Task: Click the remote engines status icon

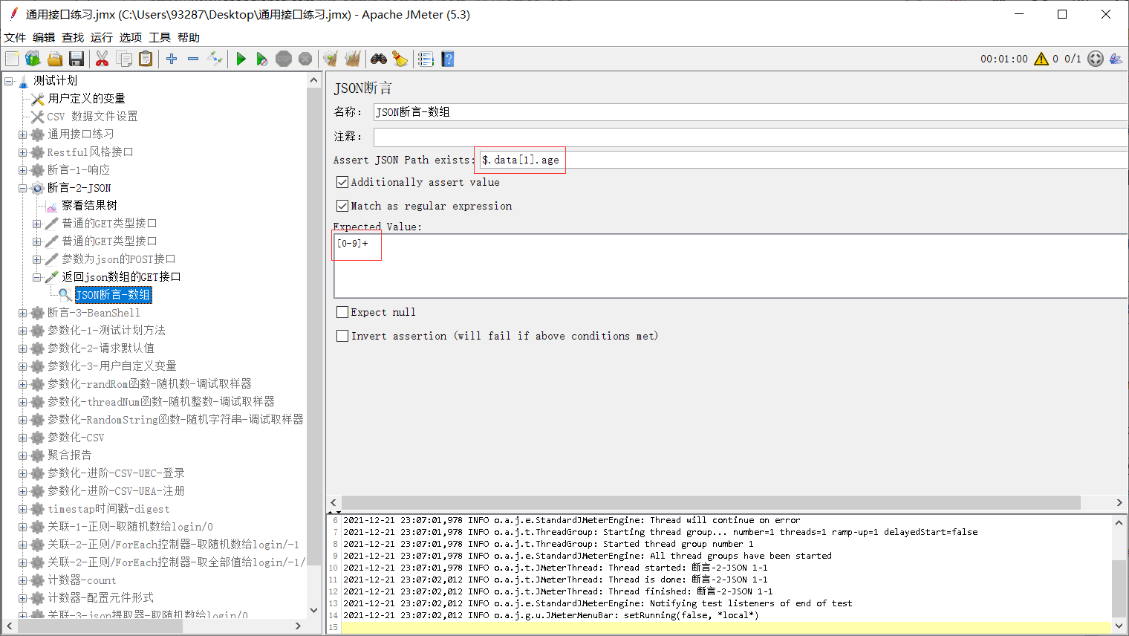Action: point(1096,59)
